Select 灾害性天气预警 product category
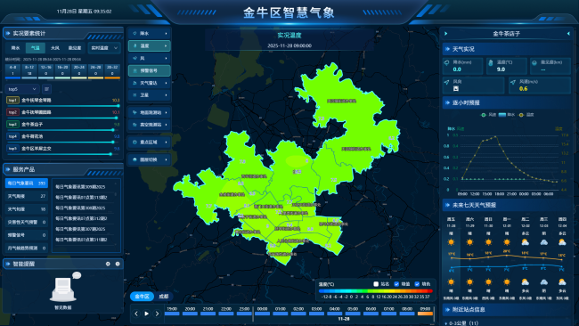The image size is (579, 326). (27, 223)
